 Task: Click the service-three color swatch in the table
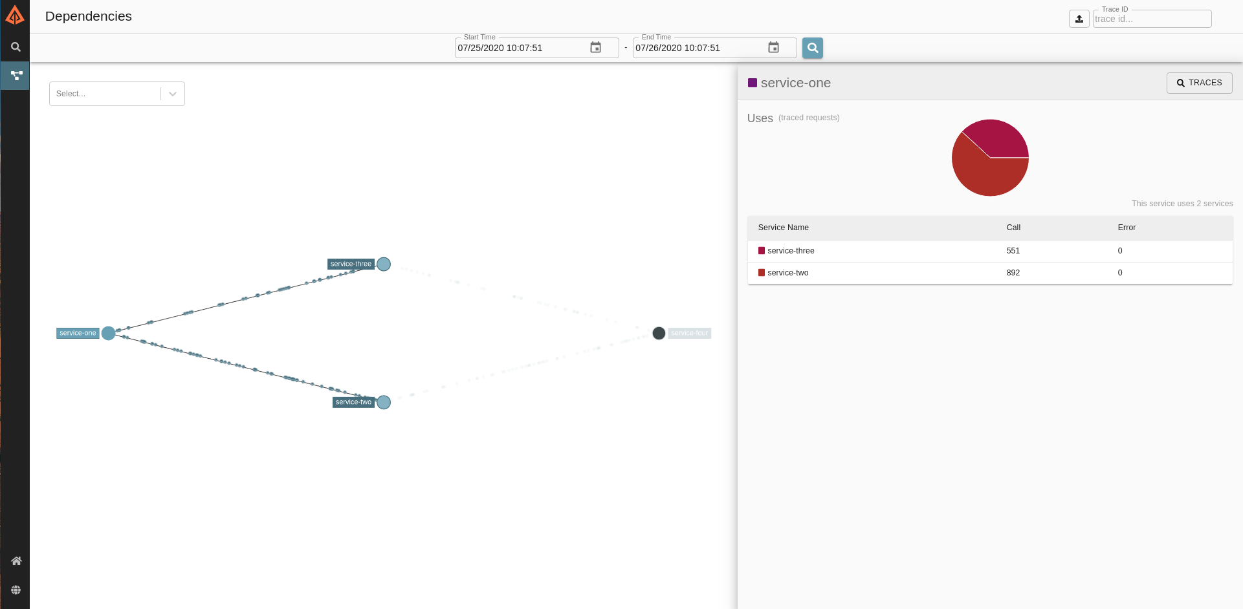coord(761,251)
